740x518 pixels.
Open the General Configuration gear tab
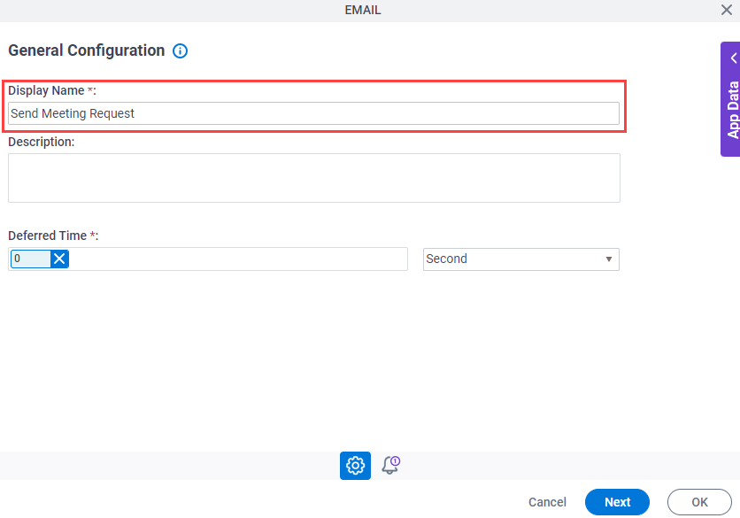[x=355, y=466]
